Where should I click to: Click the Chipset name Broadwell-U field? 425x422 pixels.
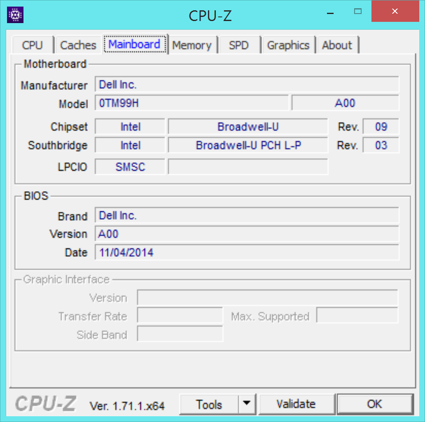click(x=248, y=127)
